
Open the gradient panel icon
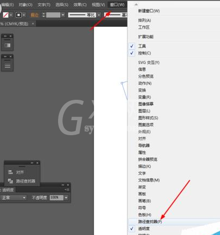[8, 45]
